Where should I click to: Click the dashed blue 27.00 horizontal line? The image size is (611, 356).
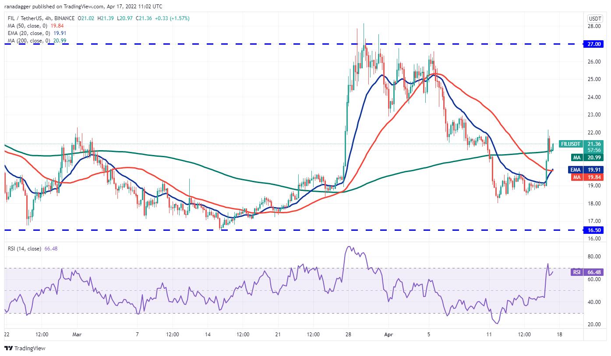(293, 44)
